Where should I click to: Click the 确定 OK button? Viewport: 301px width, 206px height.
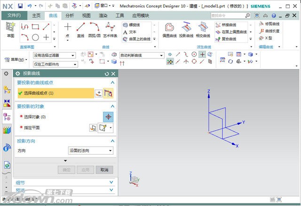(x=66, y=170)
